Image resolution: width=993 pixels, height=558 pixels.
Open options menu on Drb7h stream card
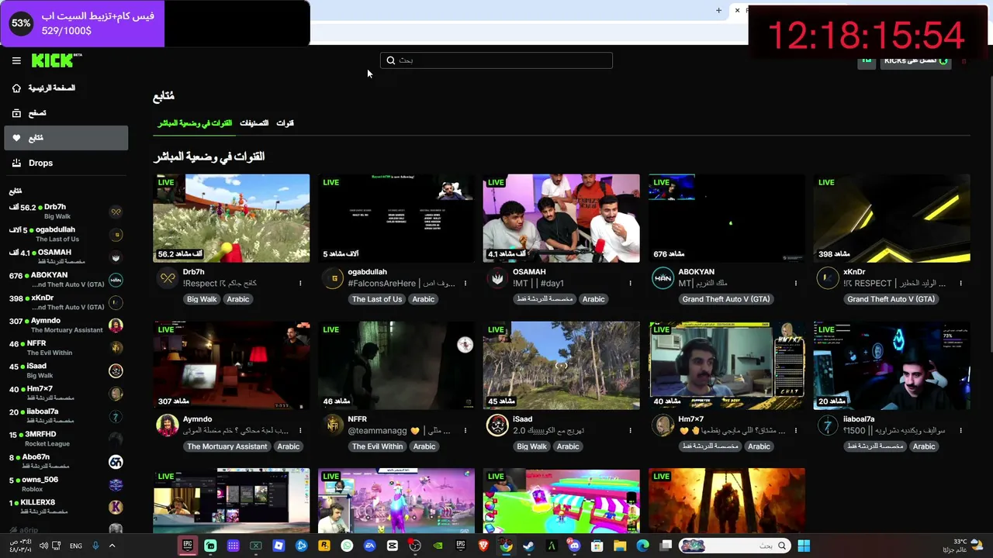coord(300,284)
